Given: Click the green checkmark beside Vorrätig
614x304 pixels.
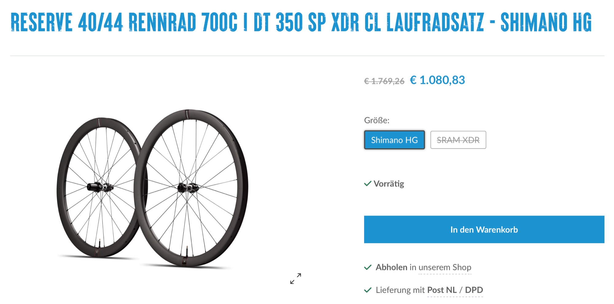Looking at the screenshot, I should coord(367,184).
